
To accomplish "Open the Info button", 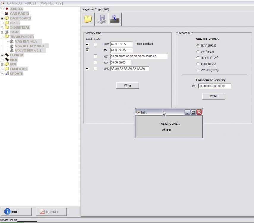I will (x=17, y=212).
